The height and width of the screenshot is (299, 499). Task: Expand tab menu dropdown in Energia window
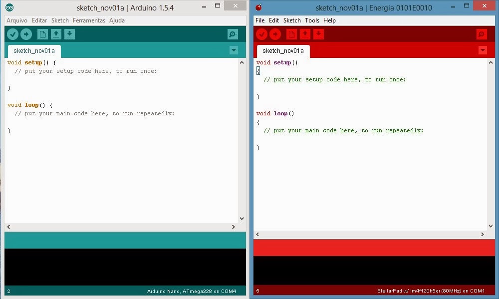click(483, 50)
